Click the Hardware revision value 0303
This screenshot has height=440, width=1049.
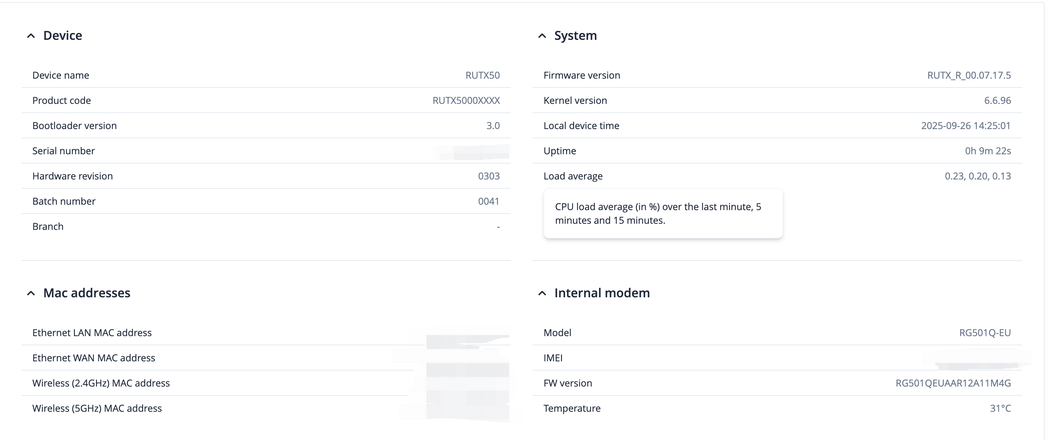[489, 176]
